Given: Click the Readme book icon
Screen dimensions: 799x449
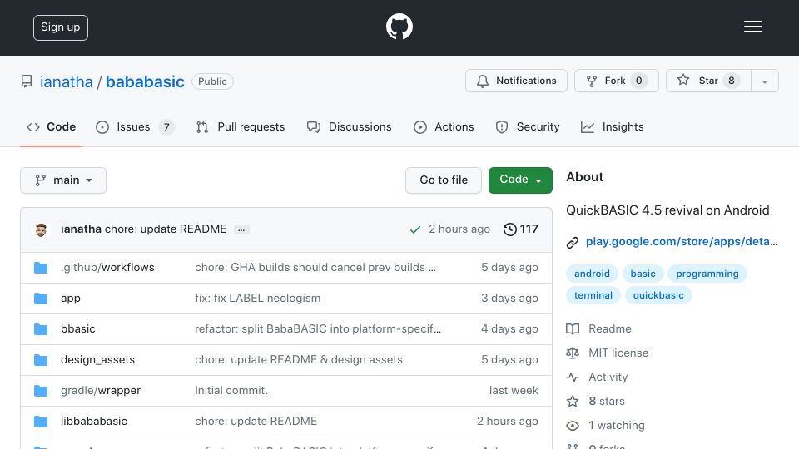Looking at the screenshot, I should tap(573, 329).
